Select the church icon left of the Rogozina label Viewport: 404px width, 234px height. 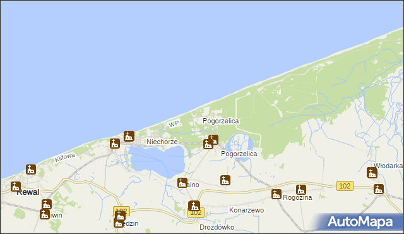point(276,194)
